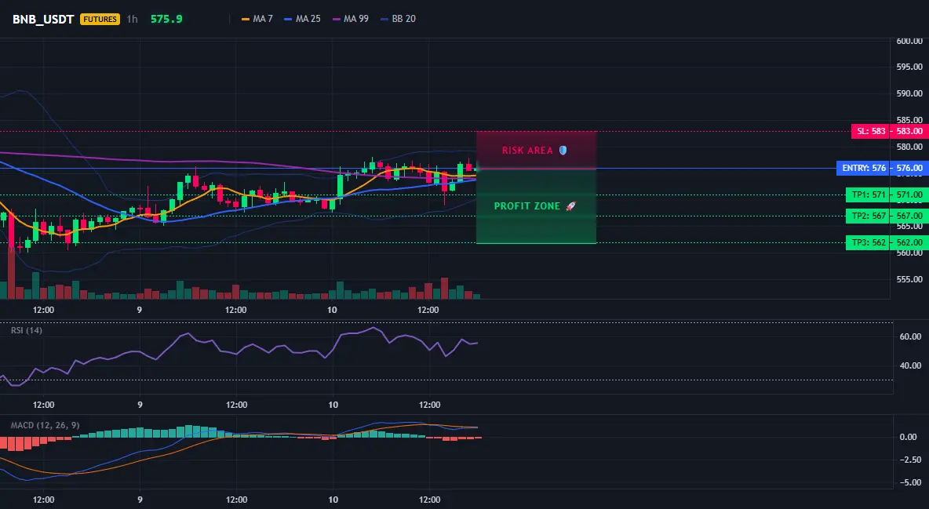Click the MACD (12, 26, 9) label
This screenshot has width=929, height=509.
click(x=45, y=425)
